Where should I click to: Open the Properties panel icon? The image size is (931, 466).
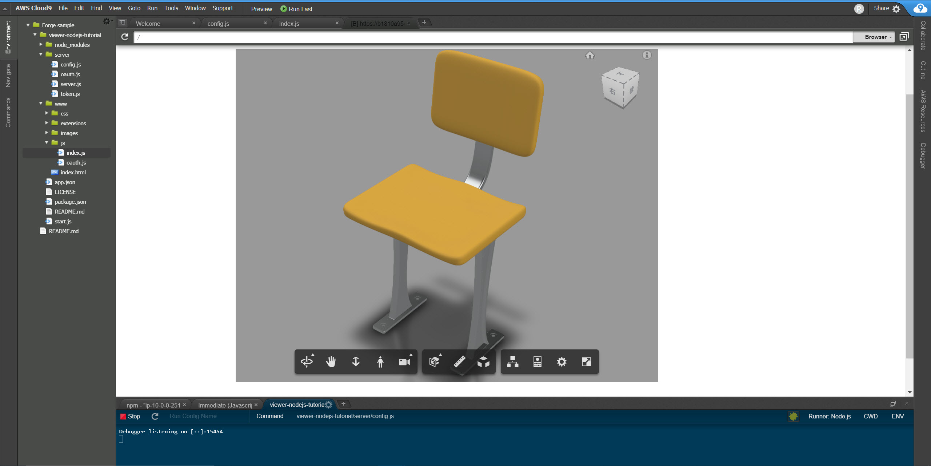[x=537, y=361]
